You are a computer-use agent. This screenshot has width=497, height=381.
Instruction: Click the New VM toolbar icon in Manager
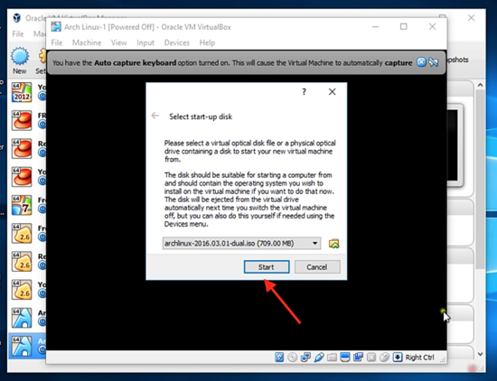20,60
